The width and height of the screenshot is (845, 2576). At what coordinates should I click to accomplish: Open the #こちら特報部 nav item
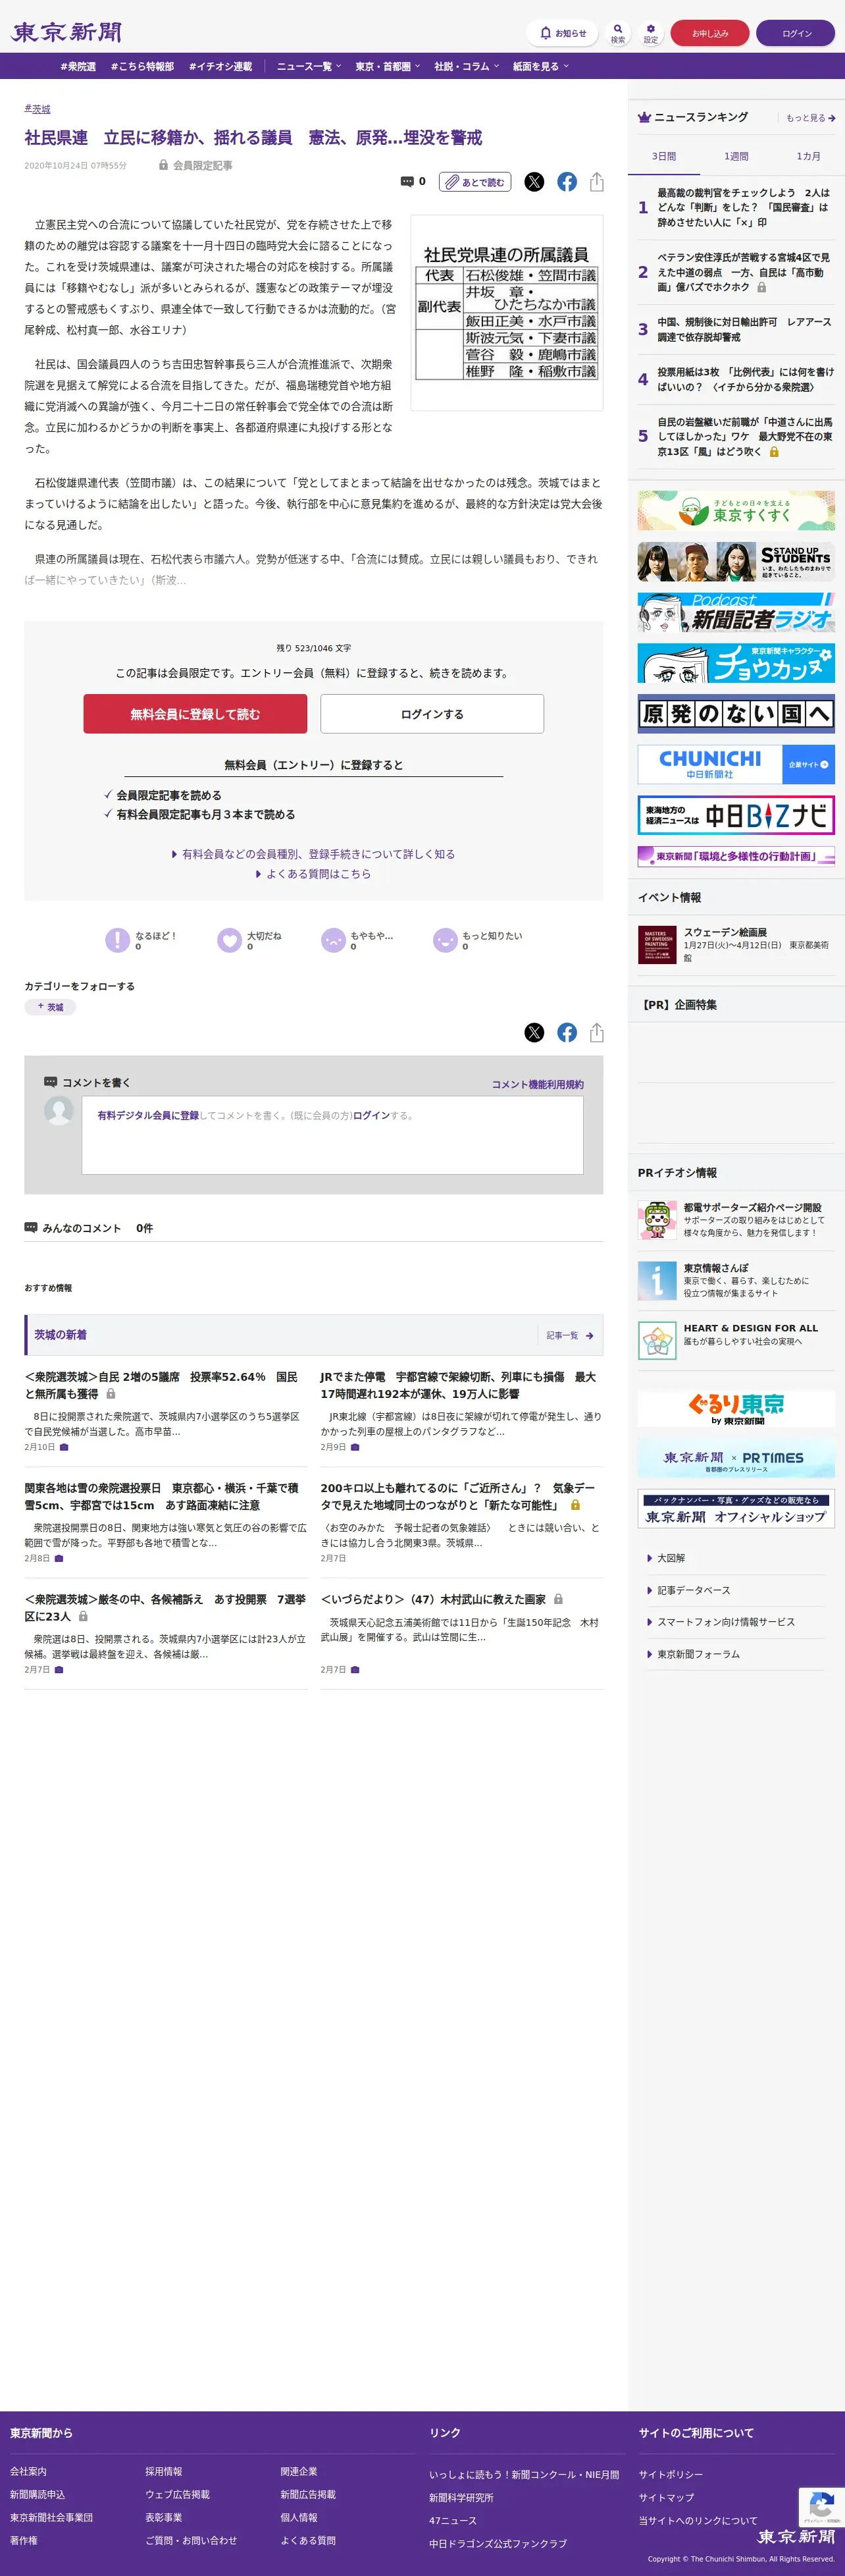coord(142,67)
